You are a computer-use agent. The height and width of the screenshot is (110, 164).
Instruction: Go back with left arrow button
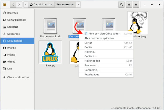[13, 4]
